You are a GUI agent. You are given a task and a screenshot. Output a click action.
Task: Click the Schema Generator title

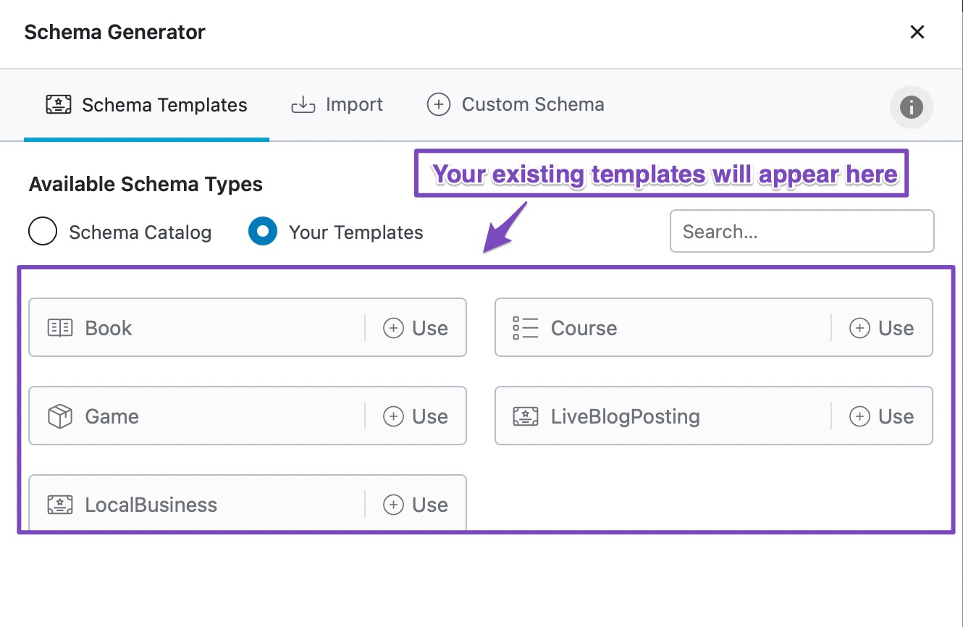115,32
